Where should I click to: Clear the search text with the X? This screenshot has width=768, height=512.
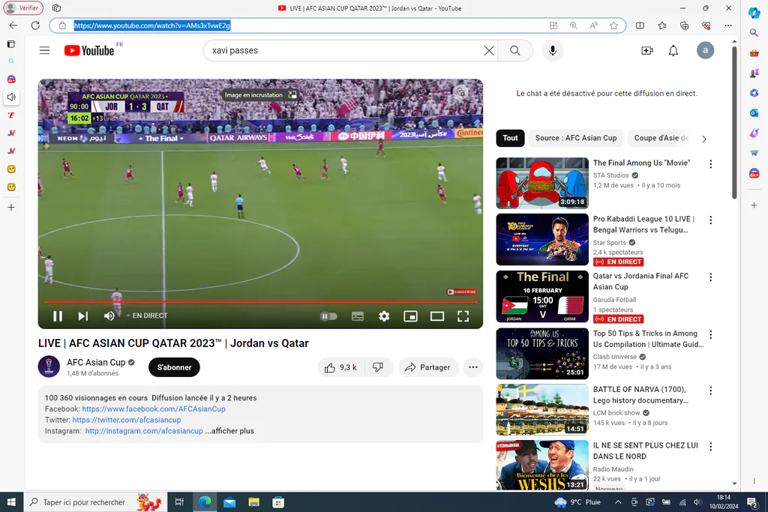click(489, 50)
